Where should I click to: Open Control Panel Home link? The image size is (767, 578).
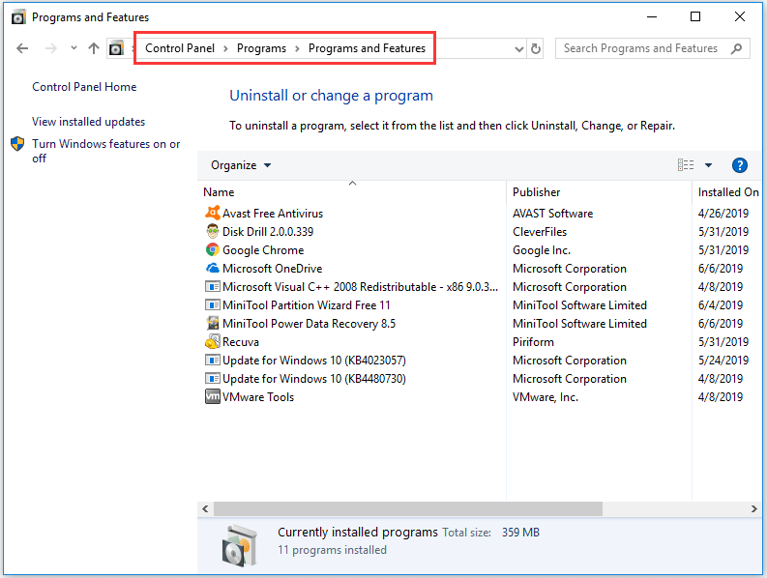pos(84,87)
